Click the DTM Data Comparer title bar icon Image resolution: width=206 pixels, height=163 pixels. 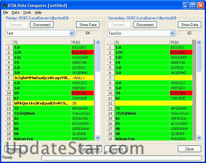[4, 5]
